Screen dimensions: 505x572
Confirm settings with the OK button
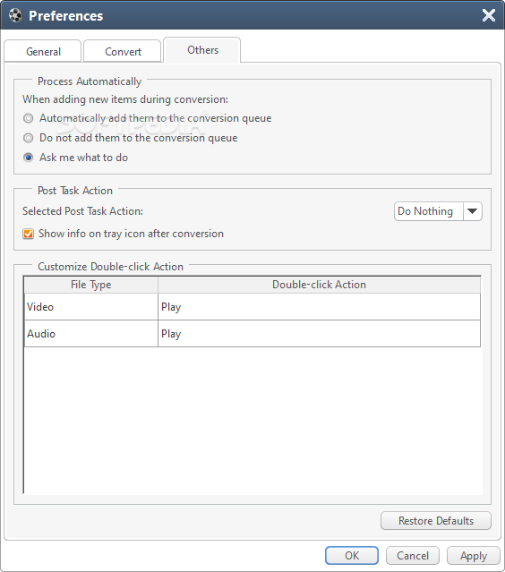(352, 556)
